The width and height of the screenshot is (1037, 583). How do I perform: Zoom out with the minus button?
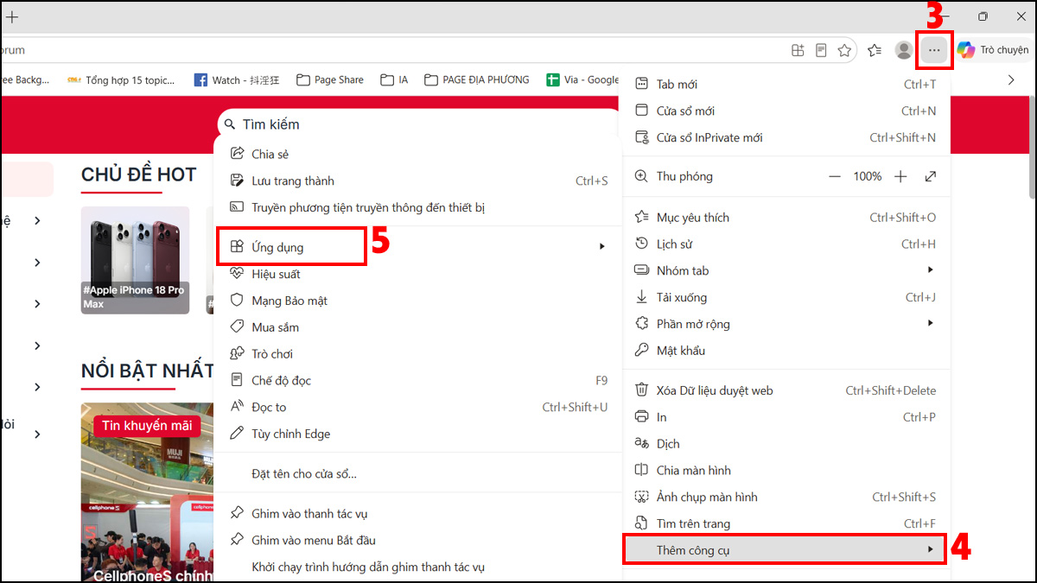click(x=834, y=176)
